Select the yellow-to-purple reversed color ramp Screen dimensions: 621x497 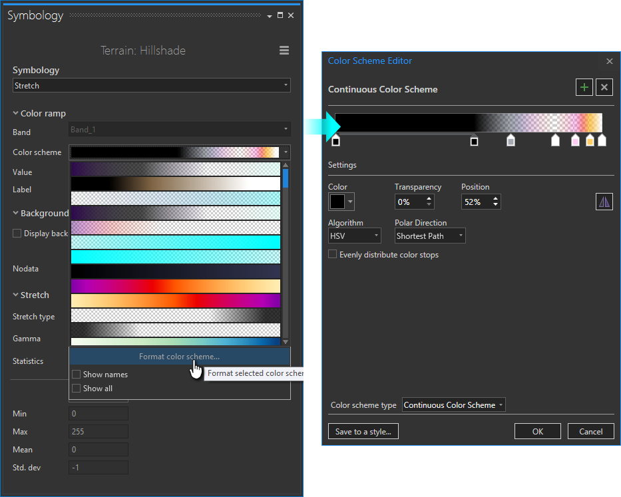click(176, 301)
